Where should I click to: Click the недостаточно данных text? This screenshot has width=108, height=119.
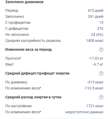(84, 112)
